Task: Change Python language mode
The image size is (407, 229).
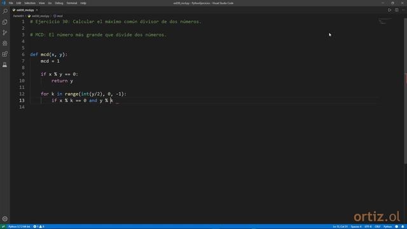Action: tap(387, 226)
